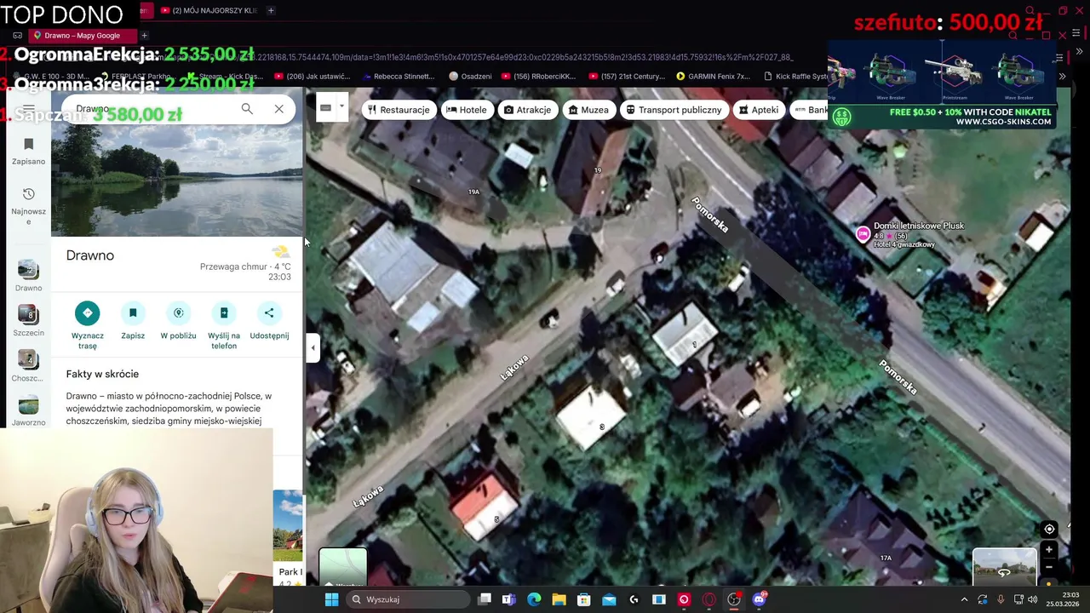The height and width of the screenshot is (613, 1090).
Task: Open the Osadzeni bookmark
Action: point(471,76)
